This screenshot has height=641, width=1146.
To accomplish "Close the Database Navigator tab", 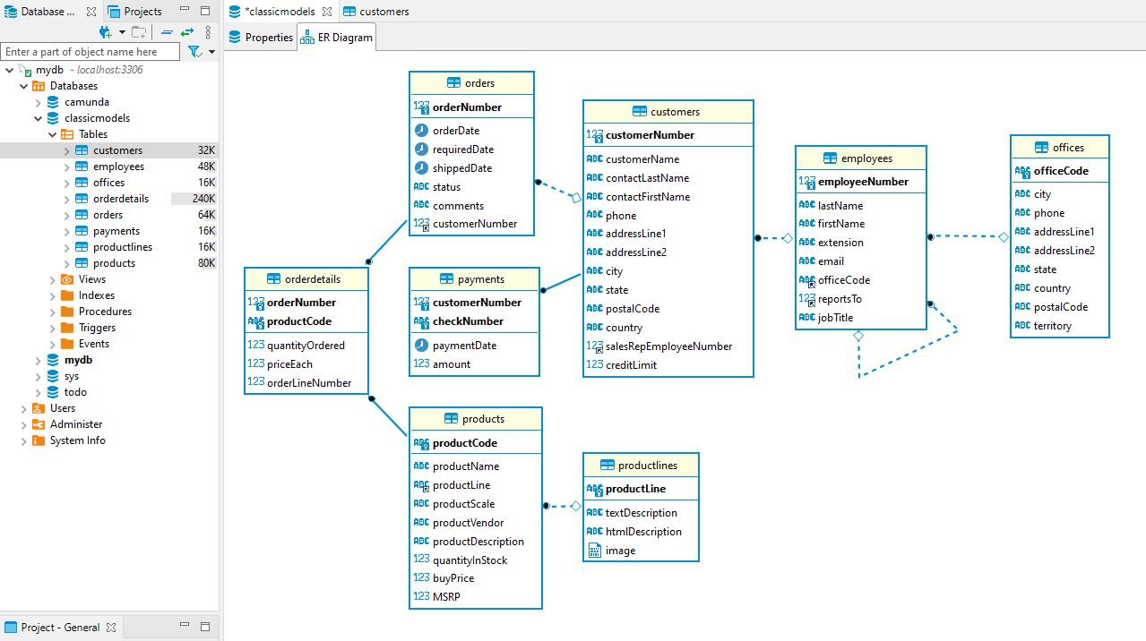I will click(91, 12).
